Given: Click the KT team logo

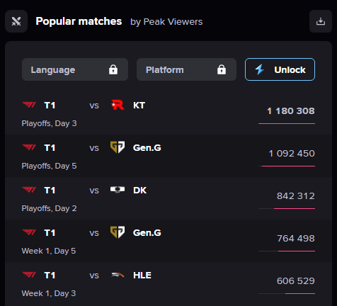Looking at the screenshot, I should click(118, 105).
